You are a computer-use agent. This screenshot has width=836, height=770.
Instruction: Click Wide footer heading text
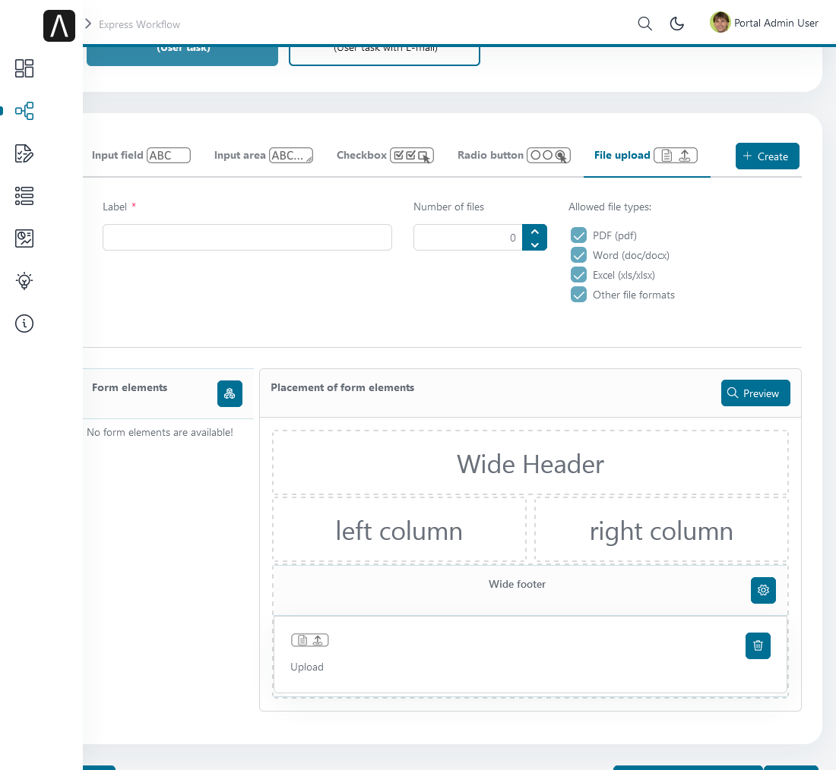[517, 584]
